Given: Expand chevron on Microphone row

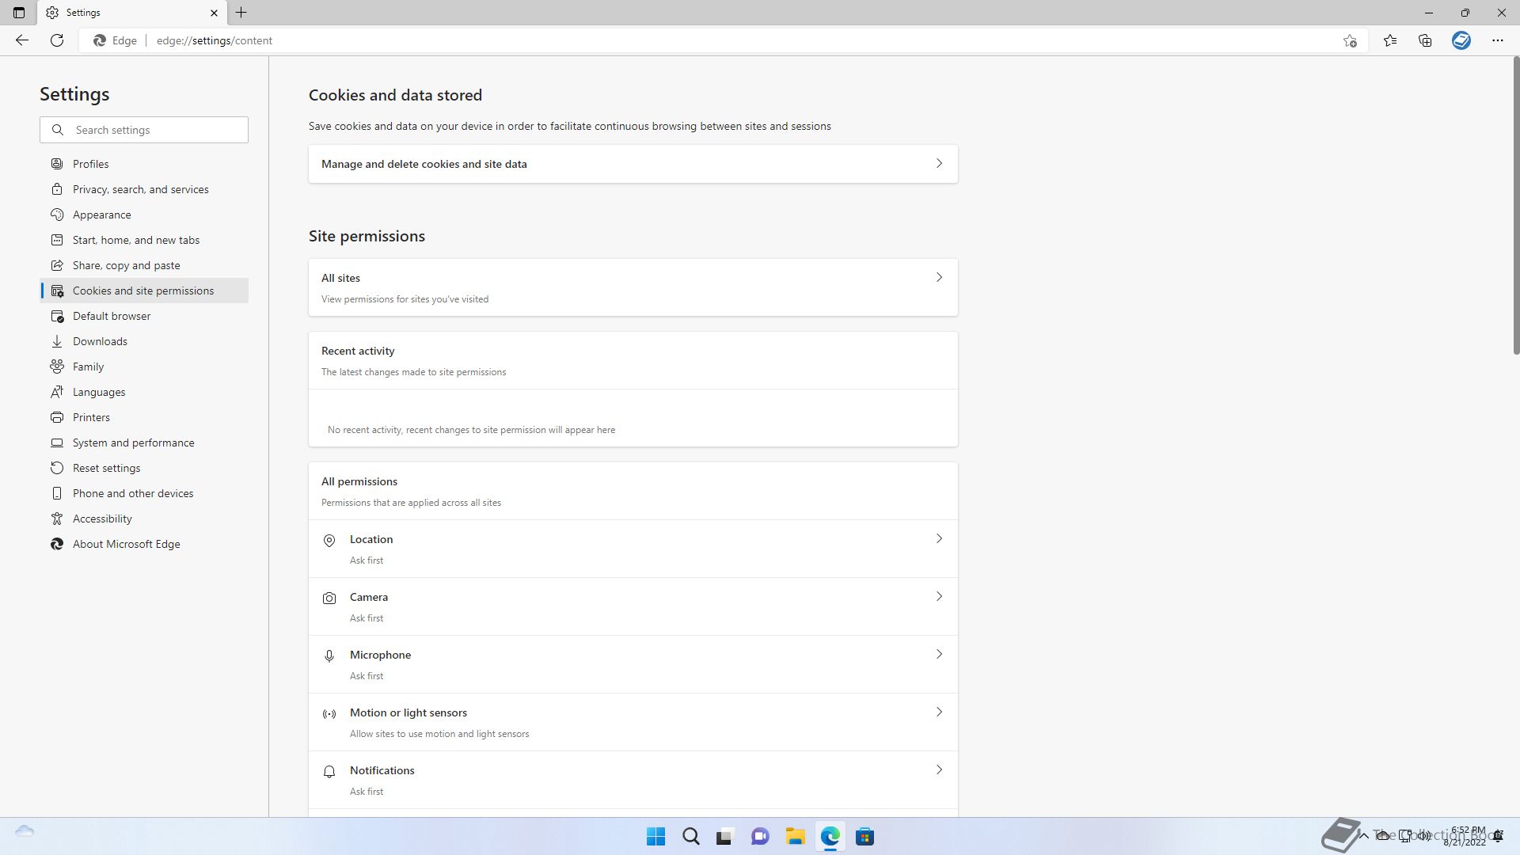Looking at the screenshot, I should [939, 655].
